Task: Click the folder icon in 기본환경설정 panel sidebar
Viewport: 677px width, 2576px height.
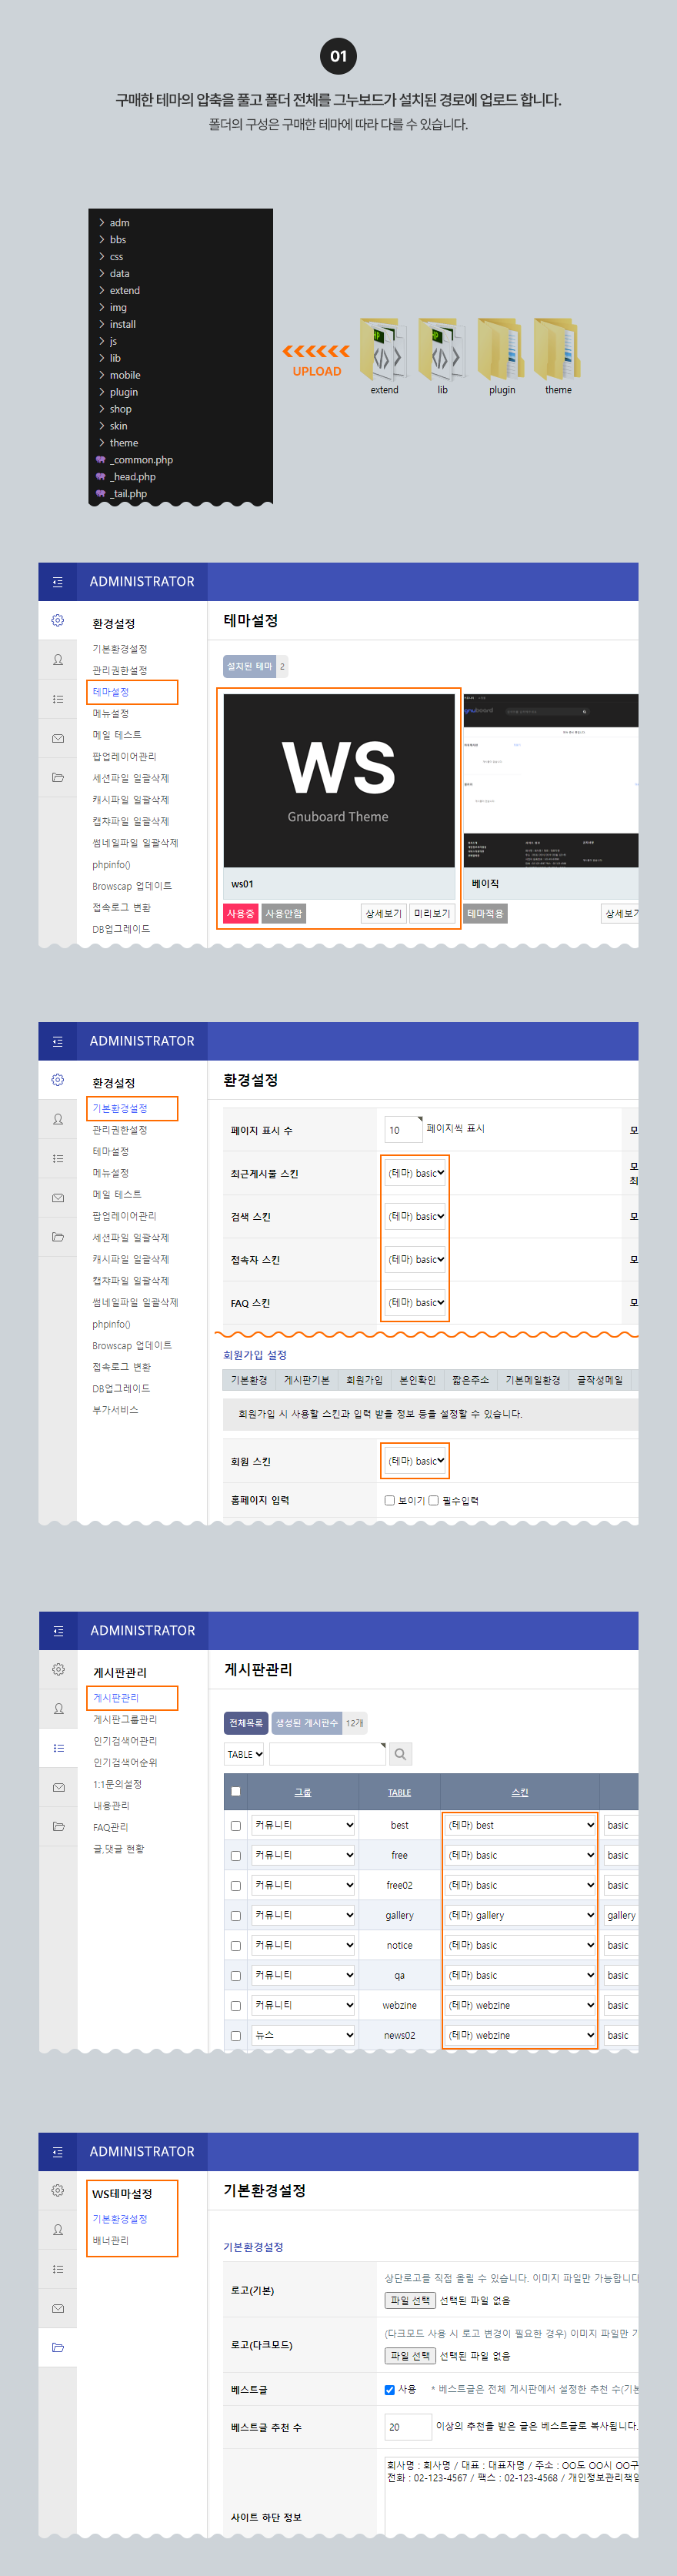Action: click(58, 2347)
